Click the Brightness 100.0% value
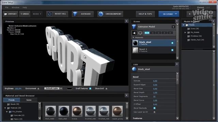This screenshot has width=218, height=122. click(x=18, y=88)
